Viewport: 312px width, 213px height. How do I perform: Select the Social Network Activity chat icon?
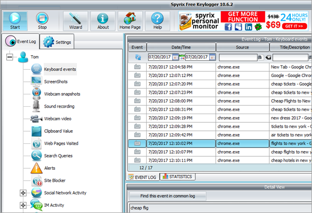click(36, 193)
